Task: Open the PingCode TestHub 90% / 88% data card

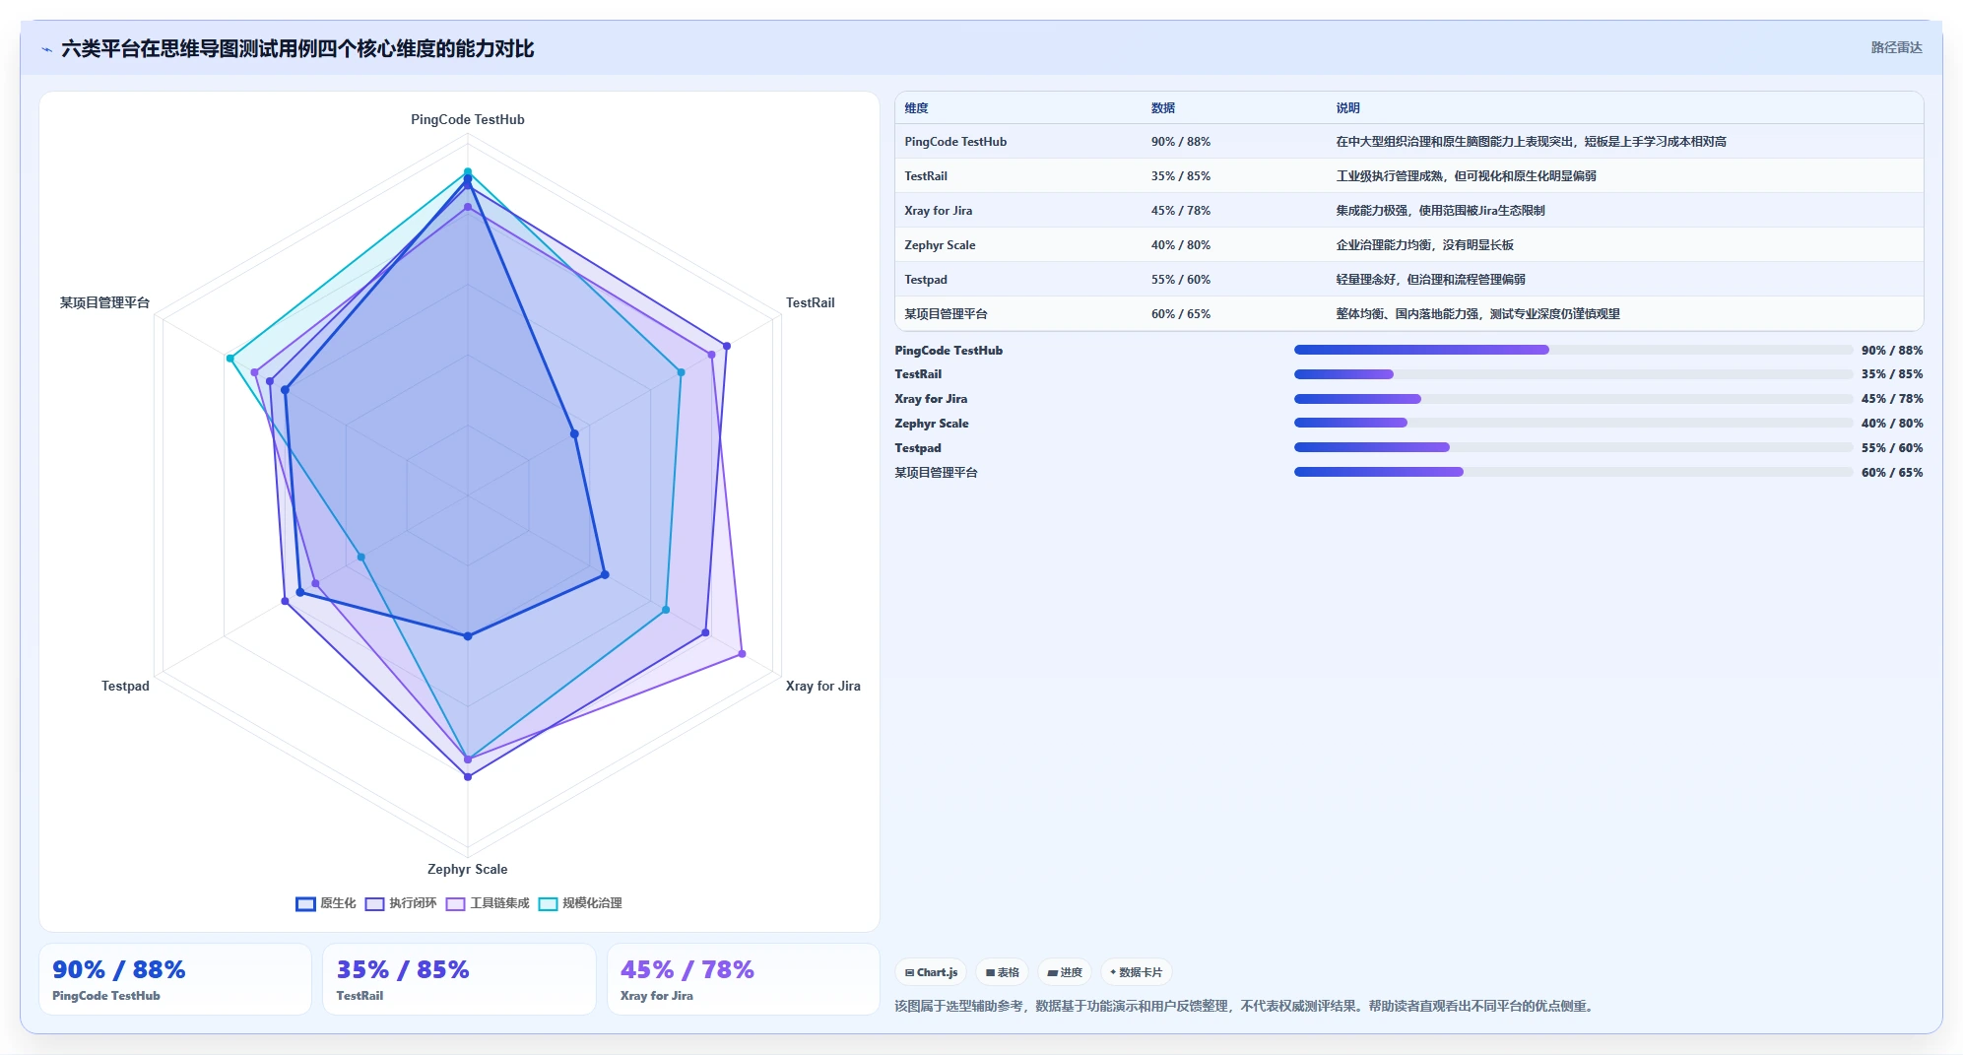Action: (x=175, y=979)
